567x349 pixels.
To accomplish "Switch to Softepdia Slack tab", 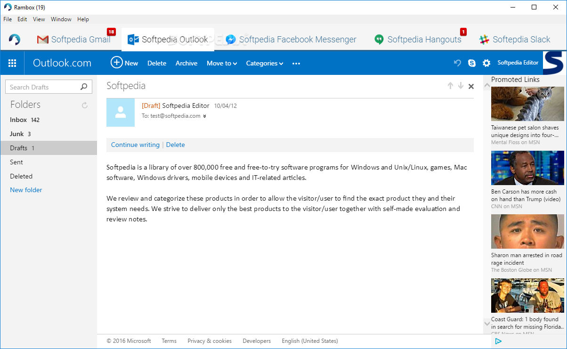I will pos(515,40).
